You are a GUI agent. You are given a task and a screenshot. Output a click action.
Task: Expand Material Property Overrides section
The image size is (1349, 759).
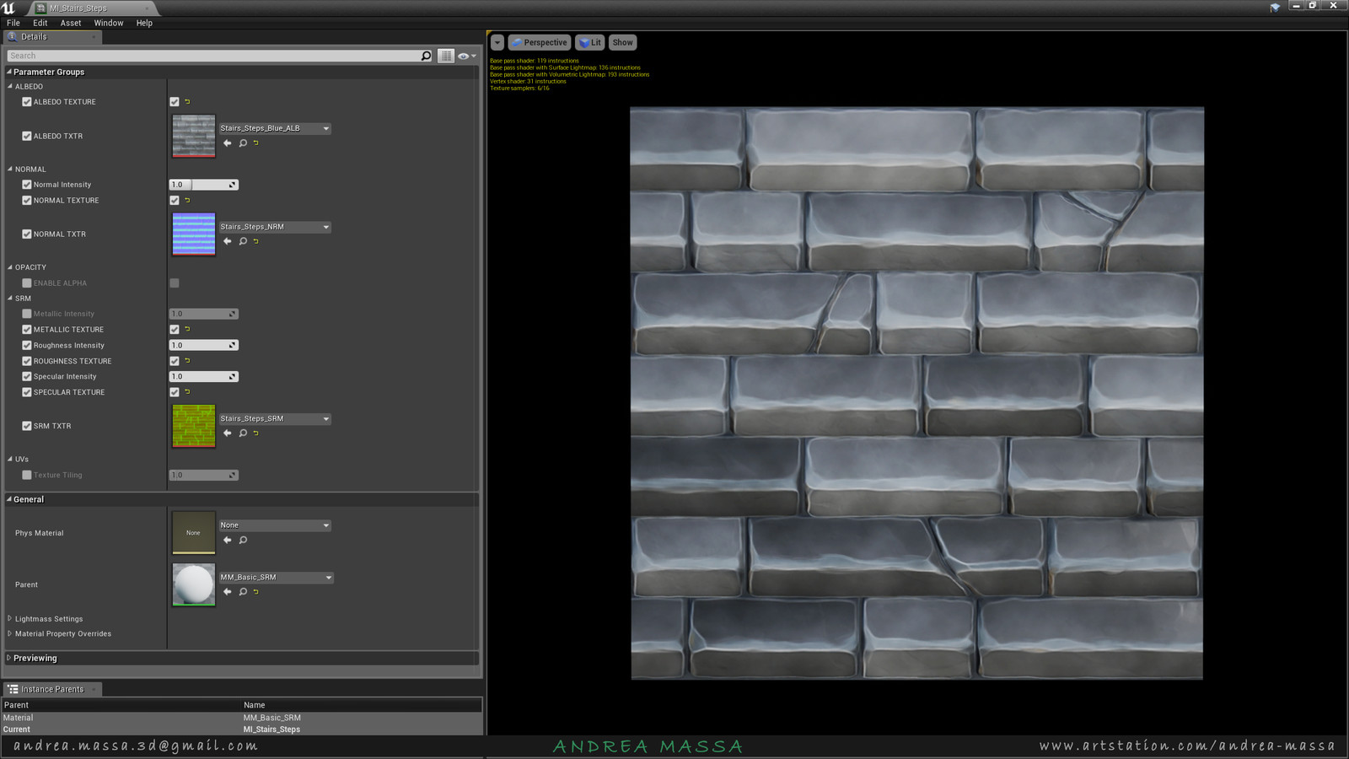point(10,634)
